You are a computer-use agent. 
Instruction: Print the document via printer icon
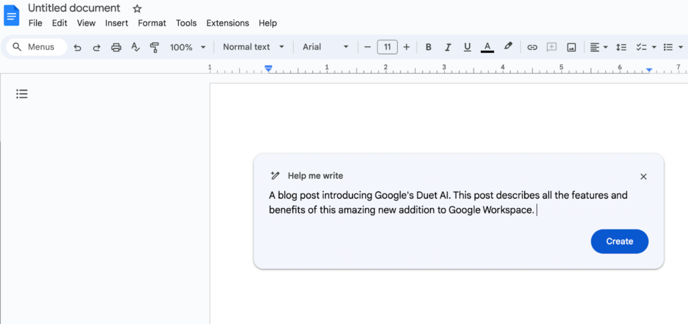[116, 47]
